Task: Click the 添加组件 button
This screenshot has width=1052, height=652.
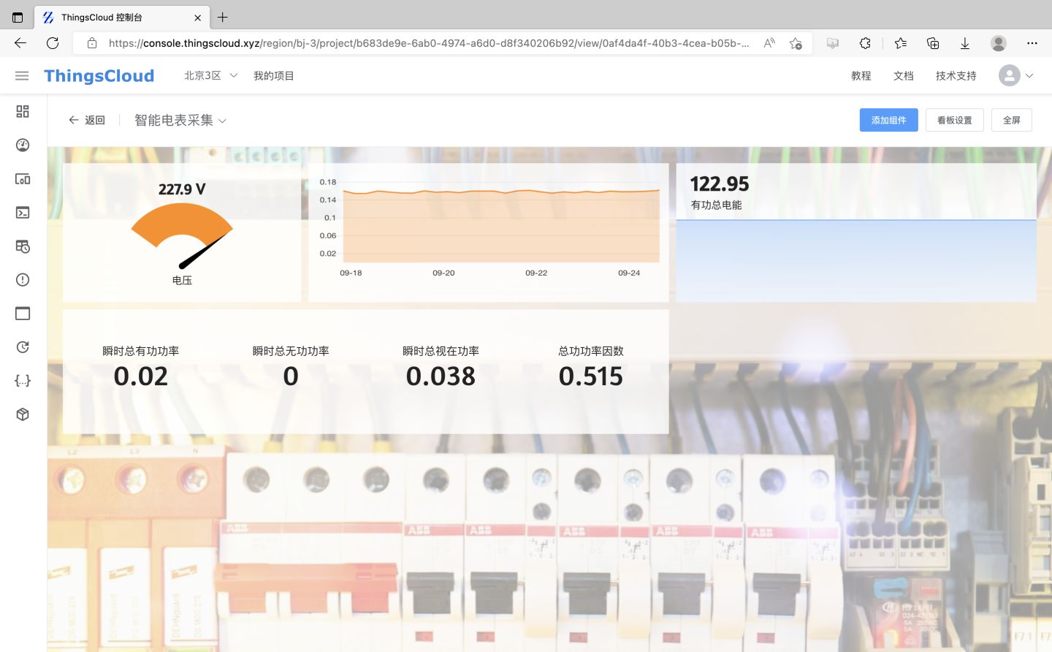Action: click(x=888, y=120)
